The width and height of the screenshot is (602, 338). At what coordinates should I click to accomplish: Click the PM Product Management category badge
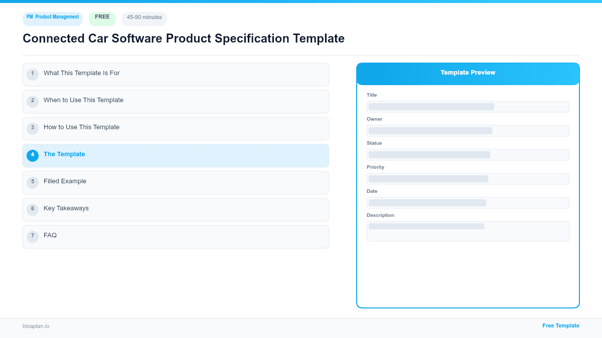(x=52, y=19)
